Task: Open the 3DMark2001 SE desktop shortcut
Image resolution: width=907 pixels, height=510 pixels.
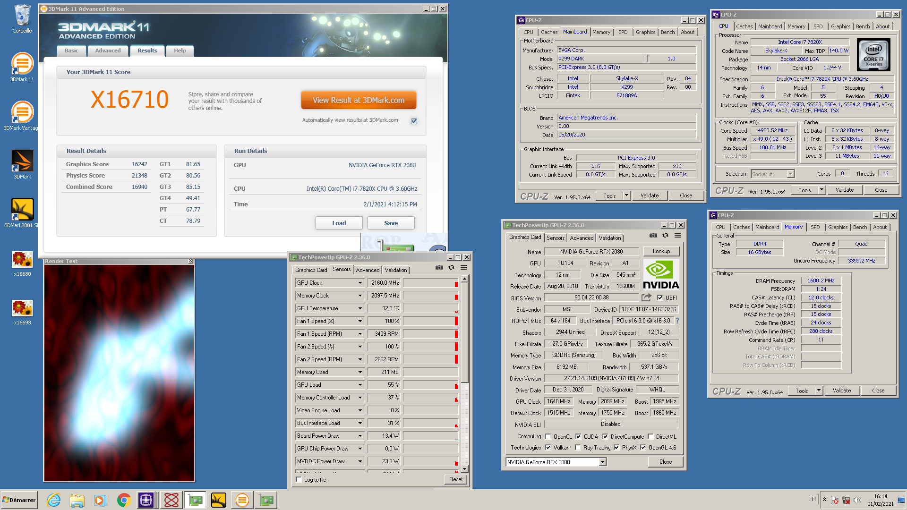Action: coord(22,212)
